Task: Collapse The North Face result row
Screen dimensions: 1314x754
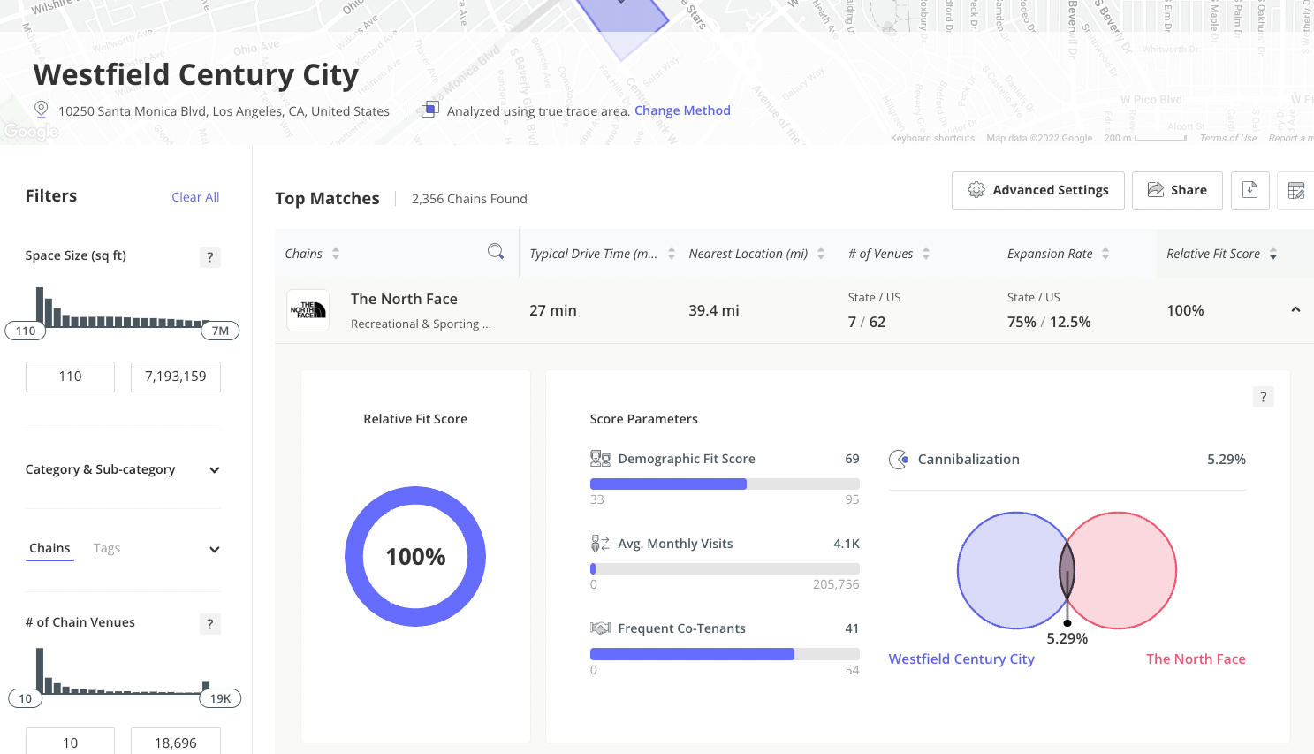Action: (1295, 310)
